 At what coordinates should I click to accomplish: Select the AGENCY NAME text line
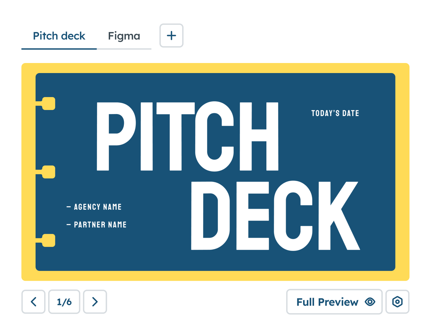pos(98,207)
